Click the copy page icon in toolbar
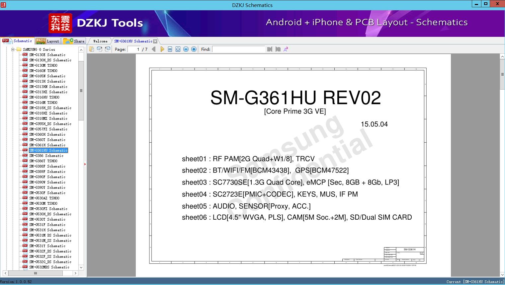Image resolution: width=505 pixels, height=285 pixels. pyautogui.click(x=91, y=49)
